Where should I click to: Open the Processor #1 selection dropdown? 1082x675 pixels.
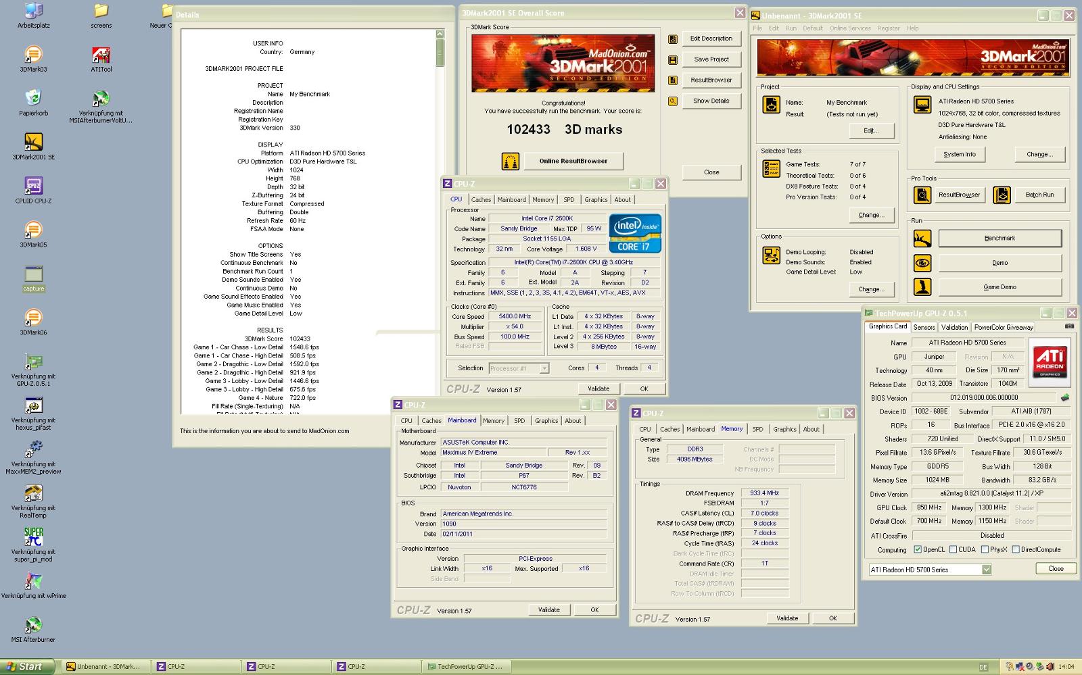coord(544,368)
